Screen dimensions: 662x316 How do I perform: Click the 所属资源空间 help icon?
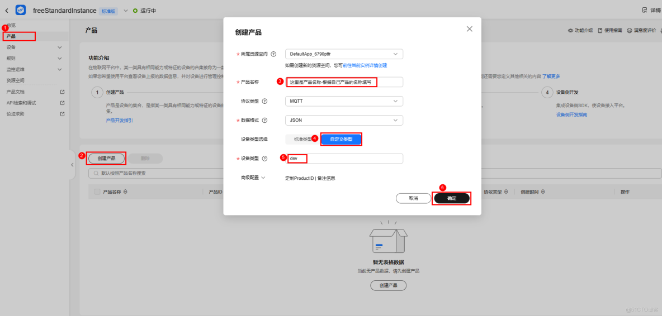coord(273,54)
